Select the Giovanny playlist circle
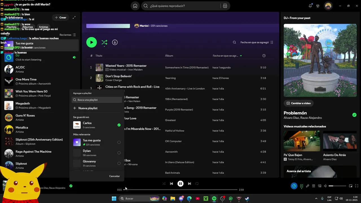 pos(119,163)
